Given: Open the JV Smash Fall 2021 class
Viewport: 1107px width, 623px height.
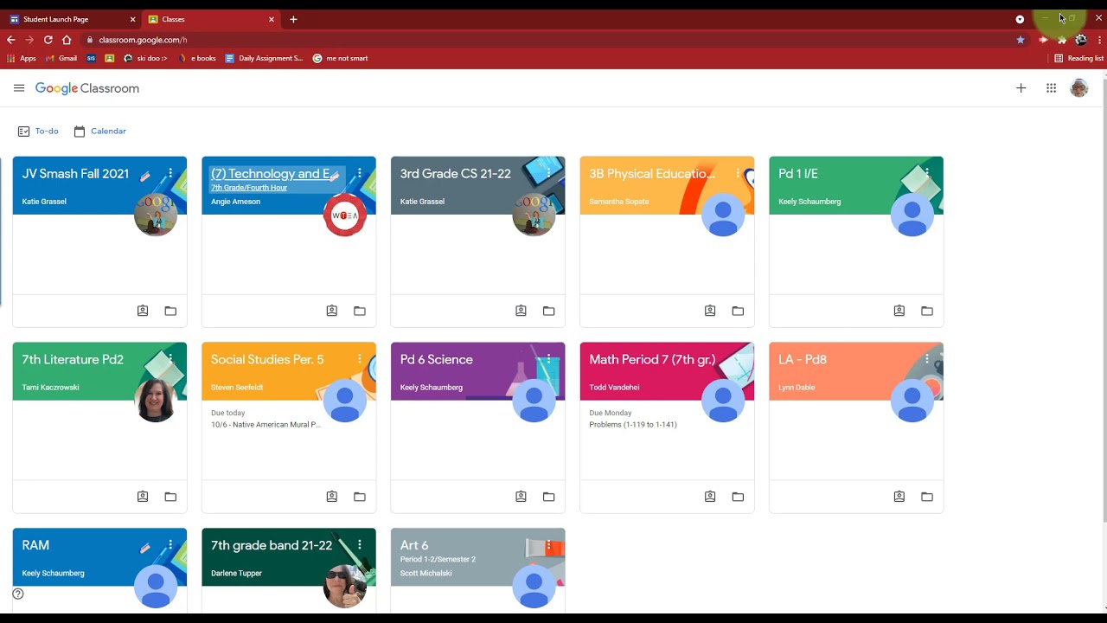Looking at the screenshot, I should [x=75, y=174].
